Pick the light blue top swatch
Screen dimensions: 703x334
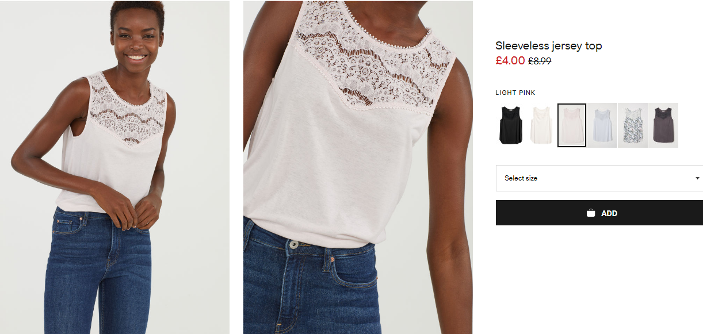(x=602, y=125)
